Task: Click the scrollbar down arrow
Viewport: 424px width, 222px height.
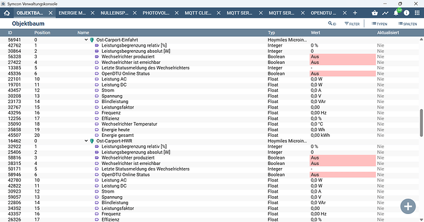Action: 422,220
